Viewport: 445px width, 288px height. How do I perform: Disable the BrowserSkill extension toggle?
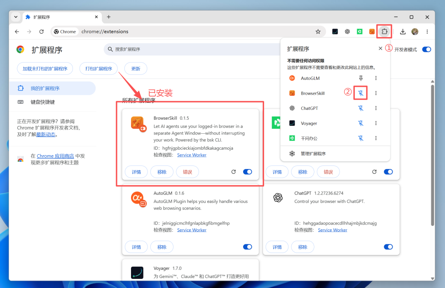pyautogui.click(x=248, y=172)
